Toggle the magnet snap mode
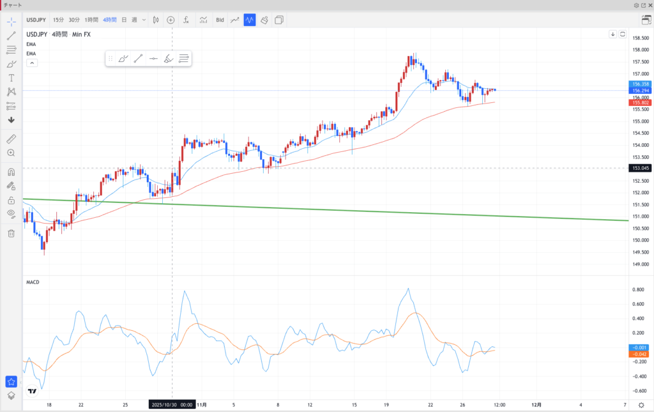 11,172
